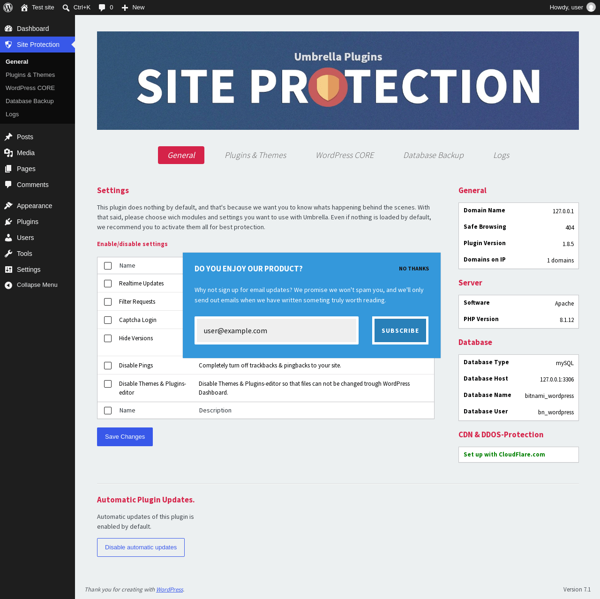This screenshot has height=599, width=600.
Task: Enable the Hide Versions checkbox
Action: [x=108, y=338]
